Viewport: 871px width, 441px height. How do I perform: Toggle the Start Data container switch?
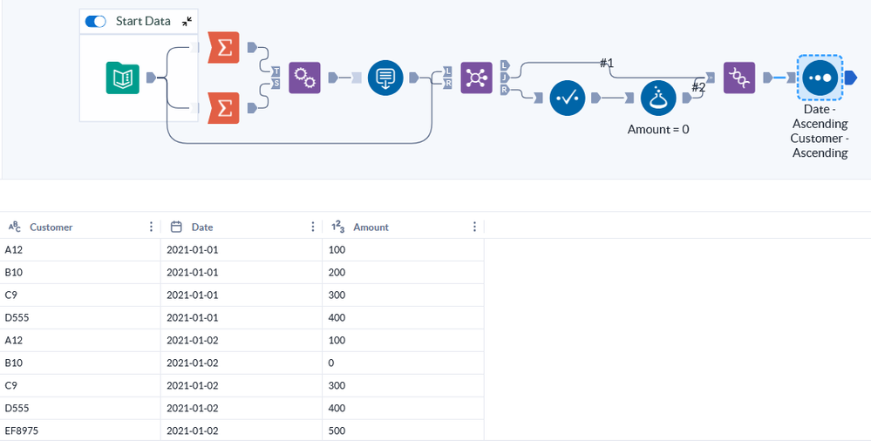pyautogui.click(x=95, y=21)
